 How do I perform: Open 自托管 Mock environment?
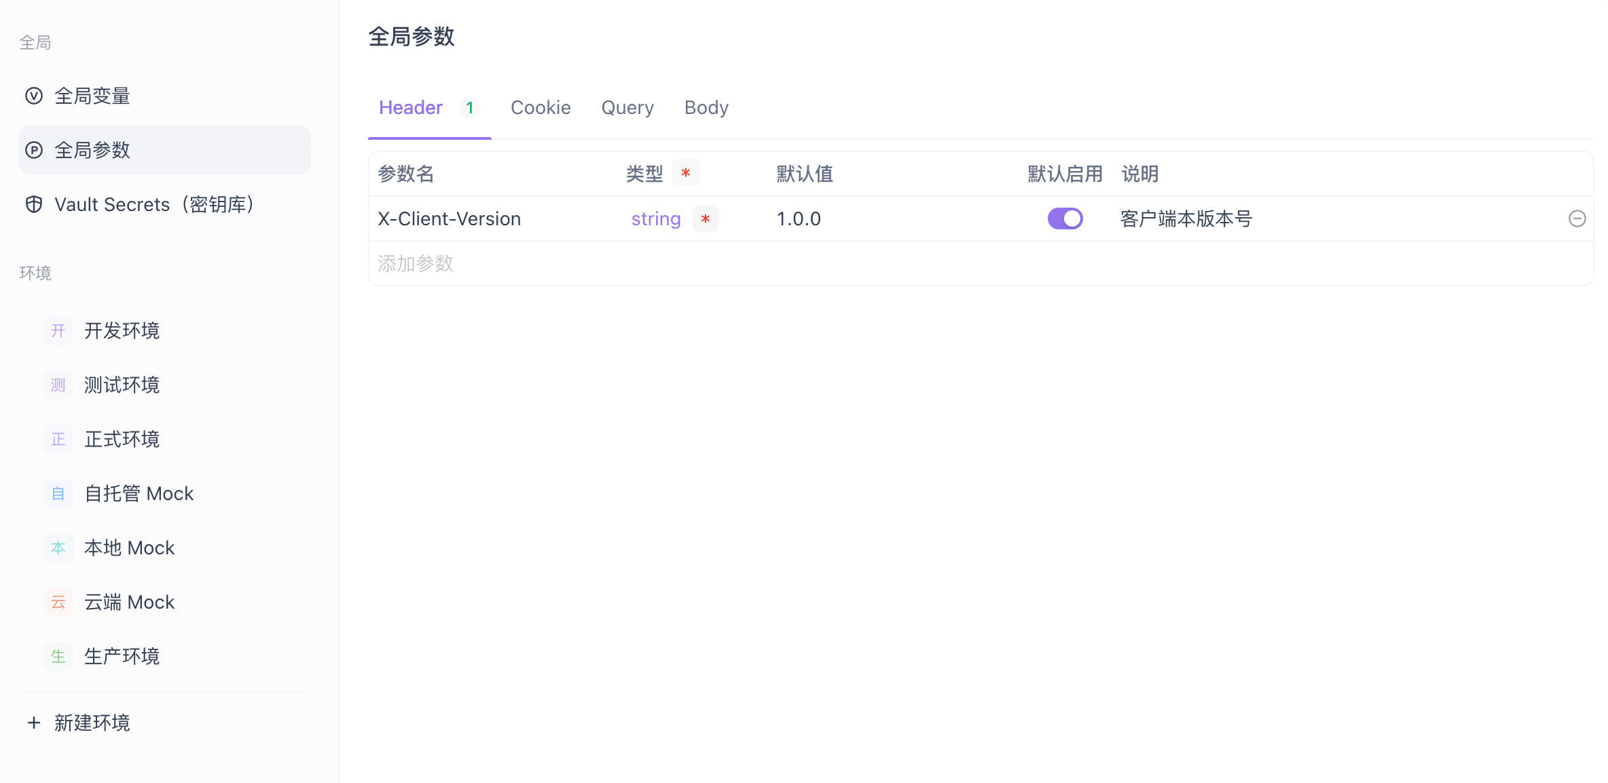pyautogui.click(x=139, y=493)
